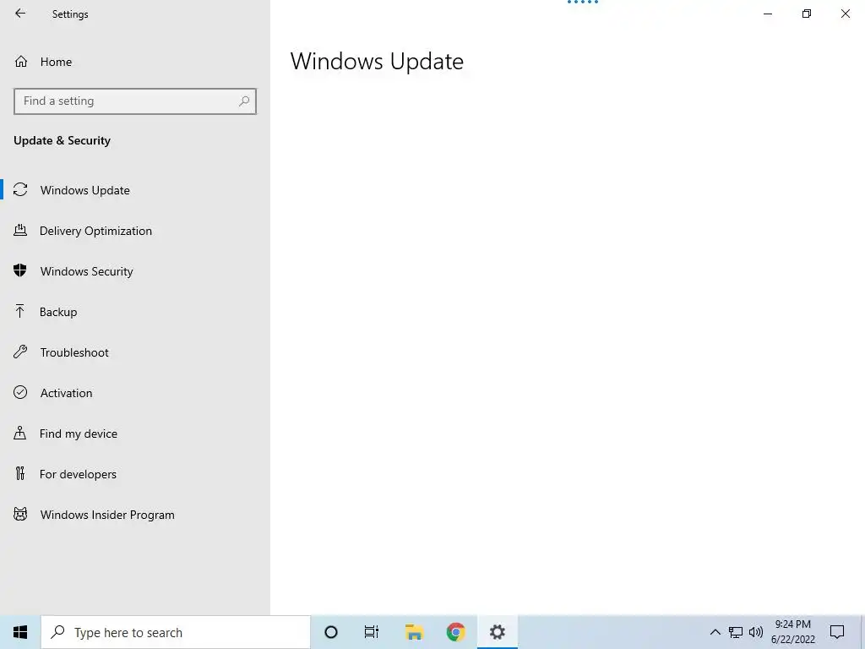Click the For developers tools icon

pos(20,473)
